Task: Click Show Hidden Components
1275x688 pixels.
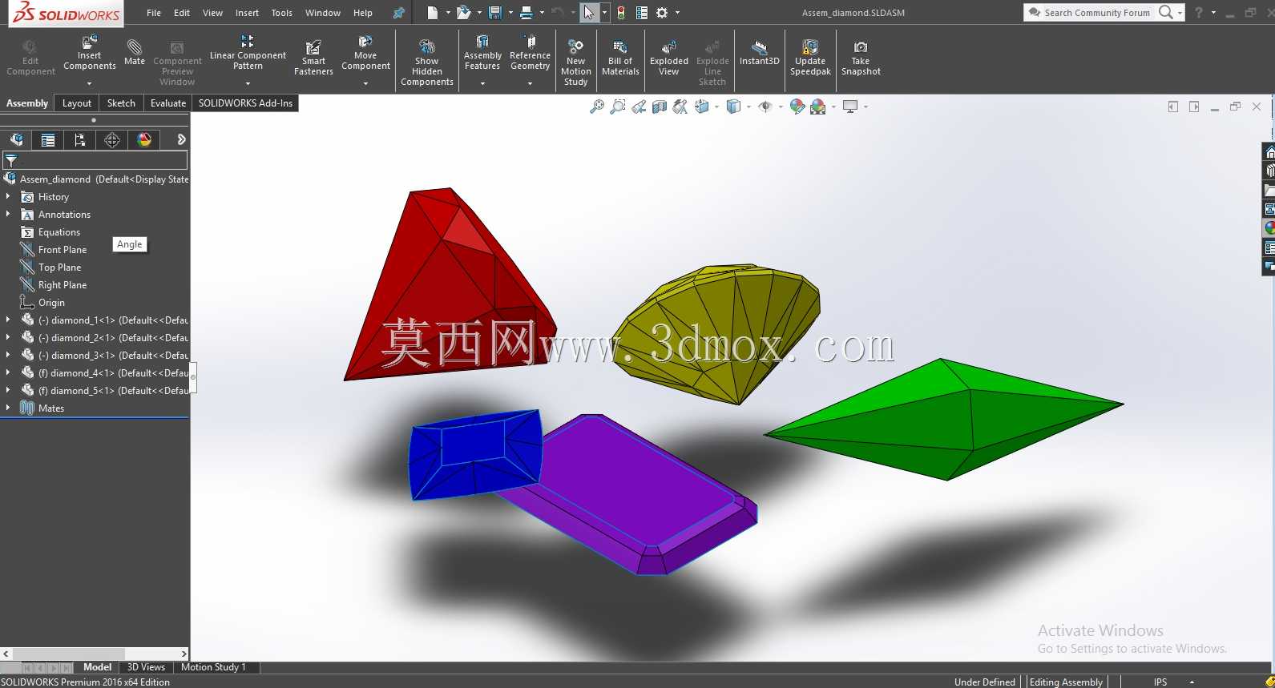Action: point(427,62)
